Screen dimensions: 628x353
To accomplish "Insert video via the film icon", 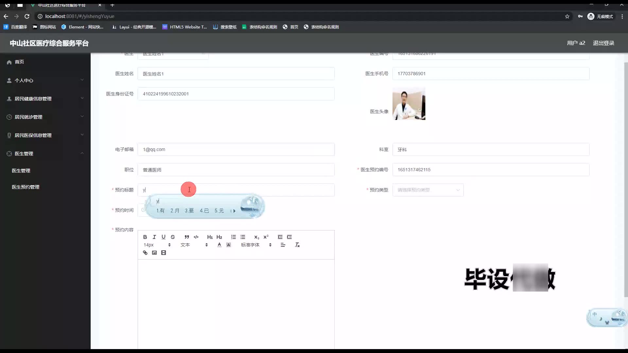I will click(164, 253).
